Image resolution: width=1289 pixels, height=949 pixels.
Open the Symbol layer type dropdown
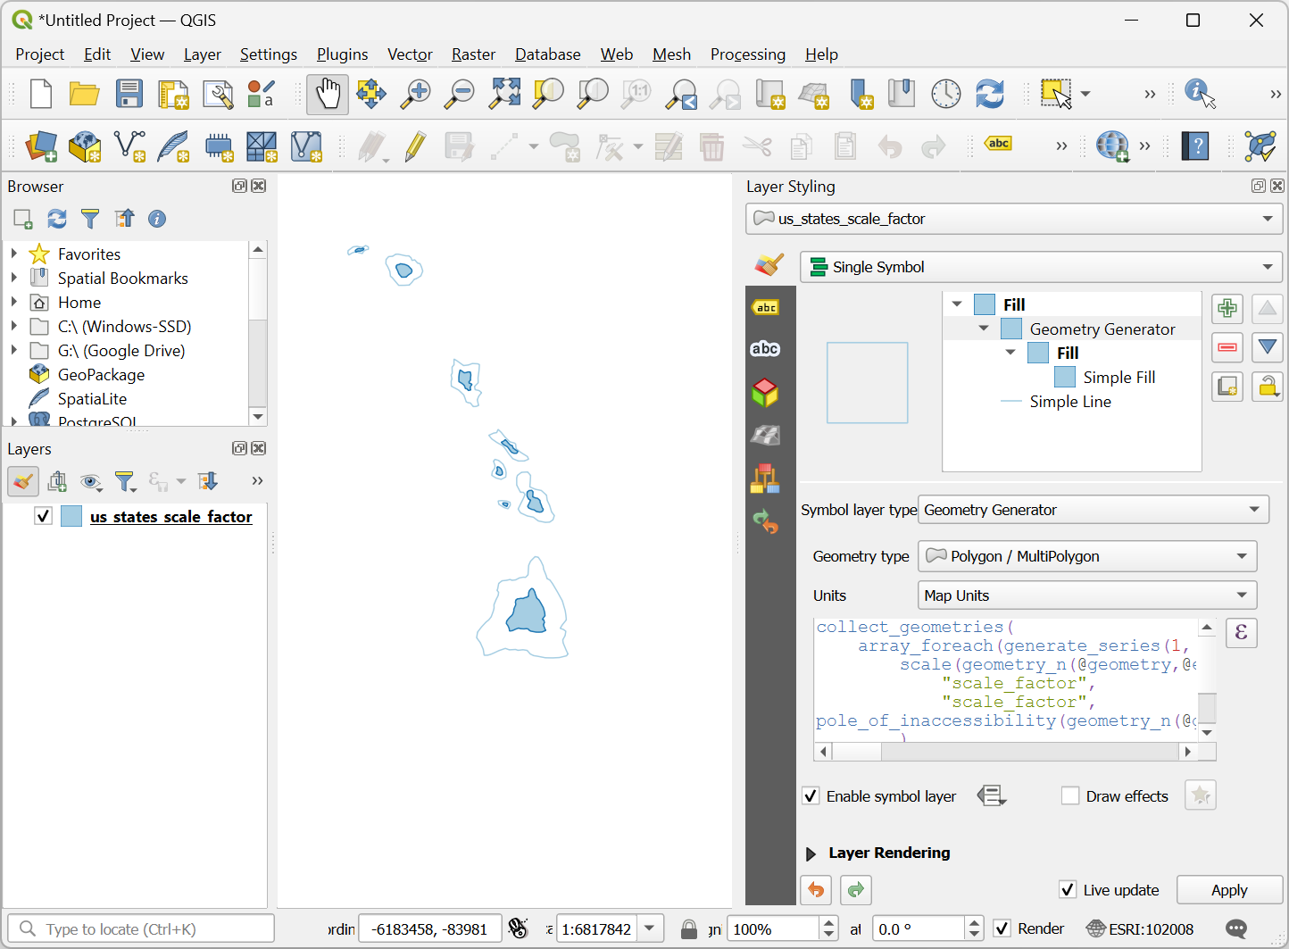point(1094,510)
